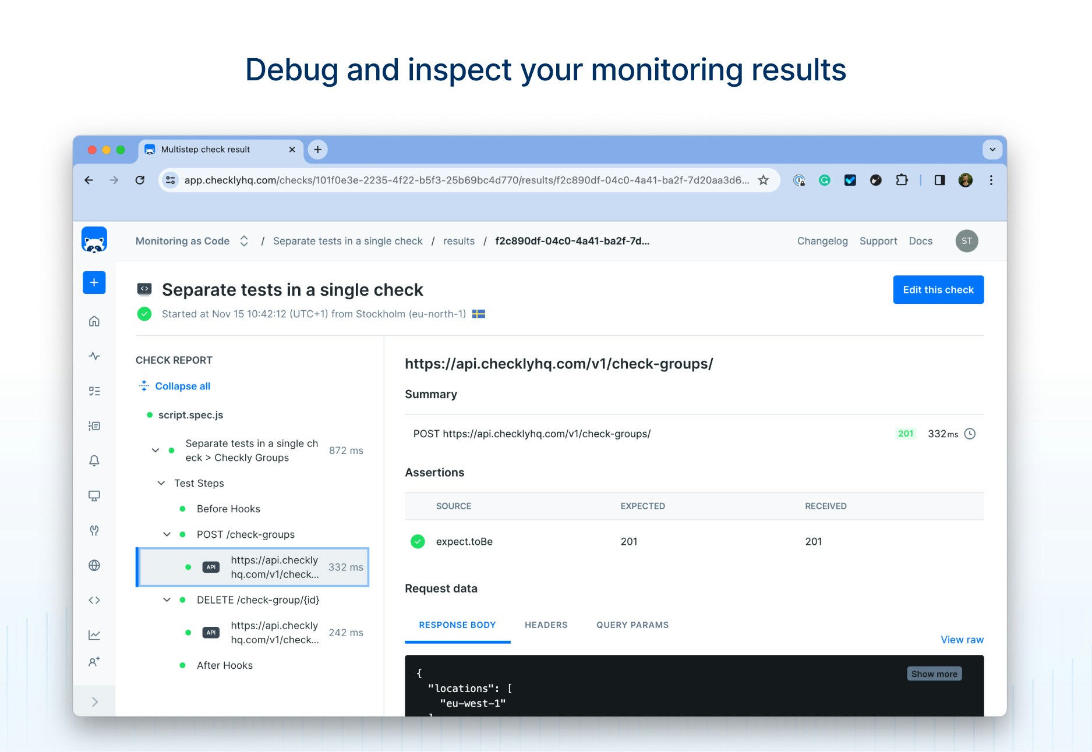Open the heartbeat activity icon in sidebar

point(94,356)
